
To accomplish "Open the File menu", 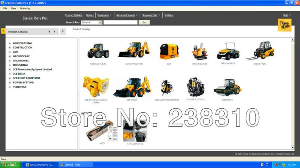I will click(x=5, y=8).
